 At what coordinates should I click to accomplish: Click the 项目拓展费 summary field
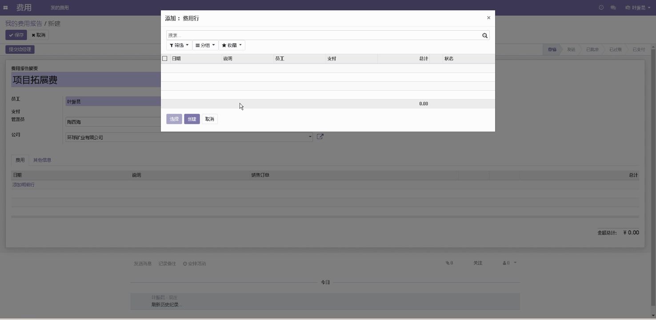tap(86, 80)
